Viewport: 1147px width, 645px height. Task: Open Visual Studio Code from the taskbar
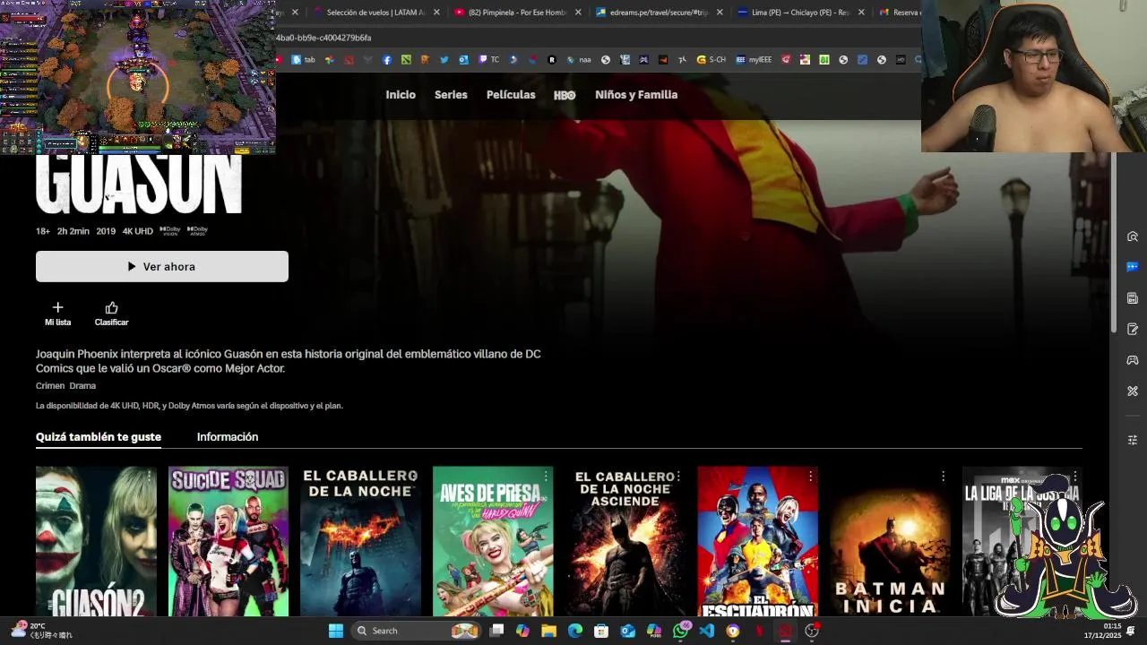tap(706, 631)
